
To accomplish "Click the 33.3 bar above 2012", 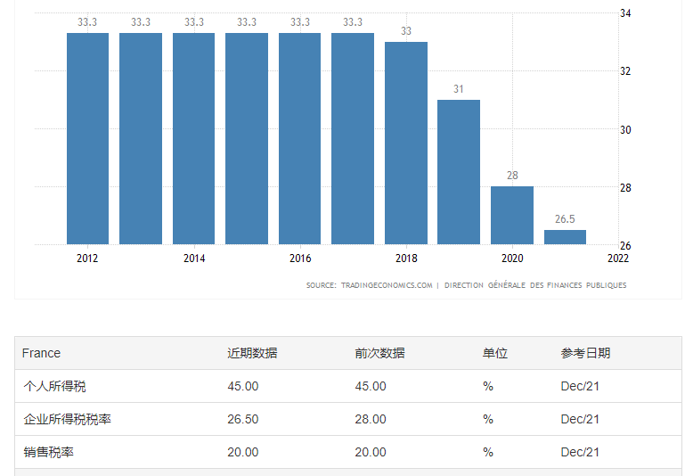I will (87, 138).
